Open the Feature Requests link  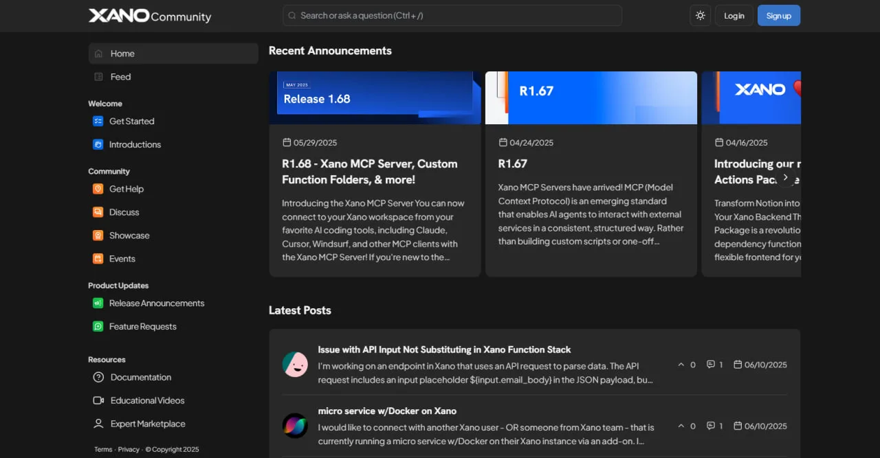[143, 326]
